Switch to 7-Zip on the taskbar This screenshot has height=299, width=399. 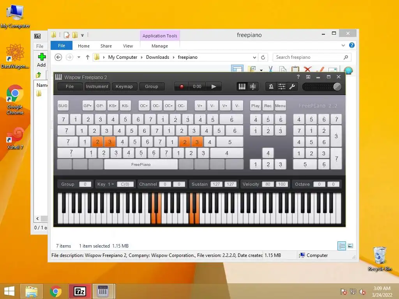click(x=79, y=291)
